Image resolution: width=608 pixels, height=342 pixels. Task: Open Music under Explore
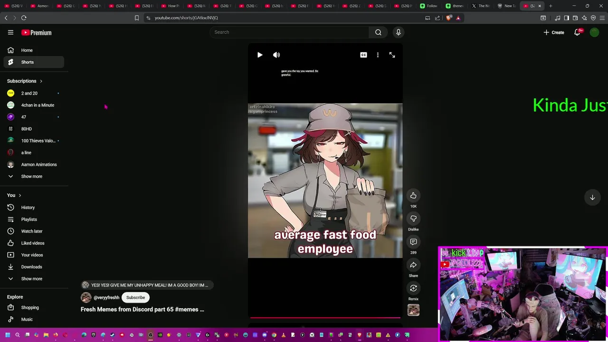34,319
